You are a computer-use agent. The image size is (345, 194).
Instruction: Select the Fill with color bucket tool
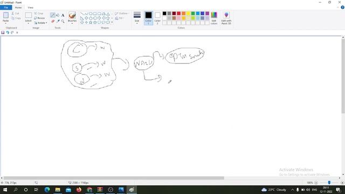point(58,15)
